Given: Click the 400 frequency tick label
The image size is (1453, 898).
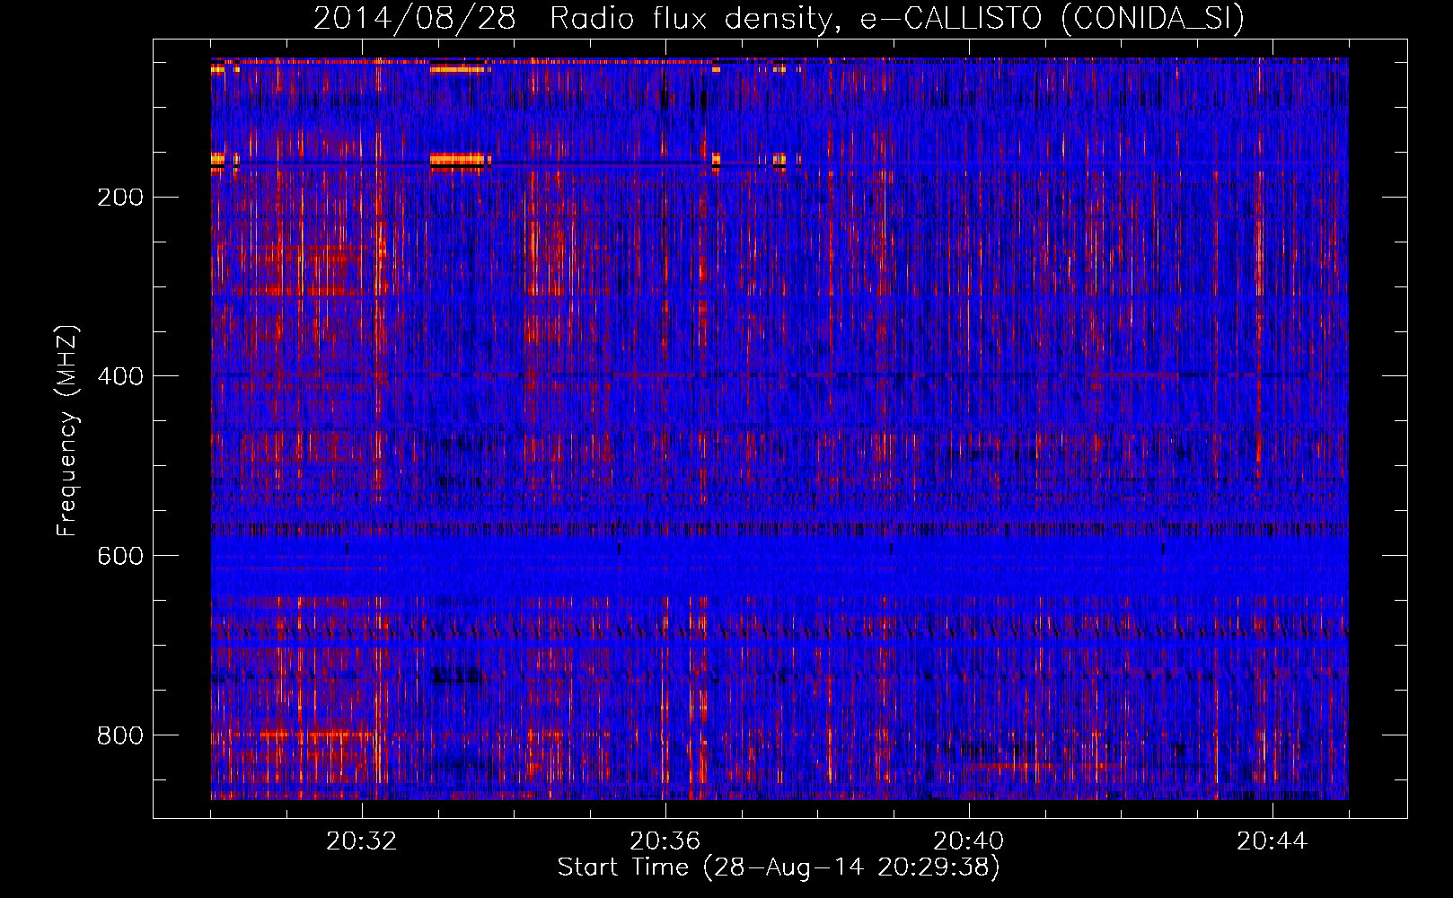Looking at the screenshot, I should point(120,376).
